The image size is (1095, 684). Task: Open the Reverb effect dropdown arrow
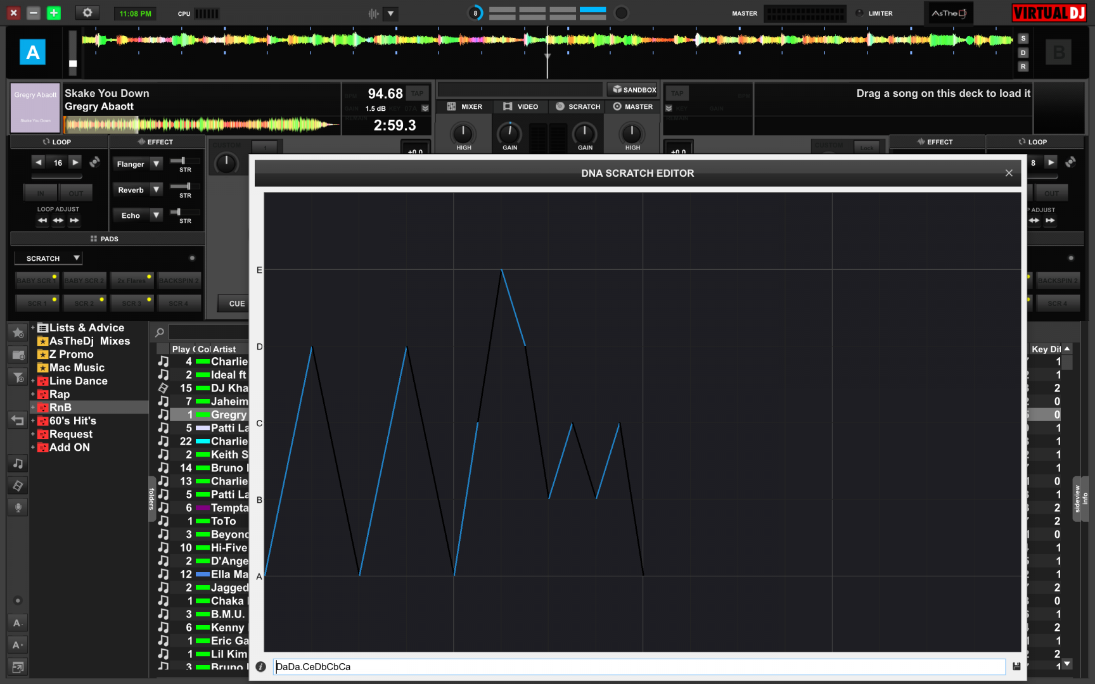click(157, 190)
